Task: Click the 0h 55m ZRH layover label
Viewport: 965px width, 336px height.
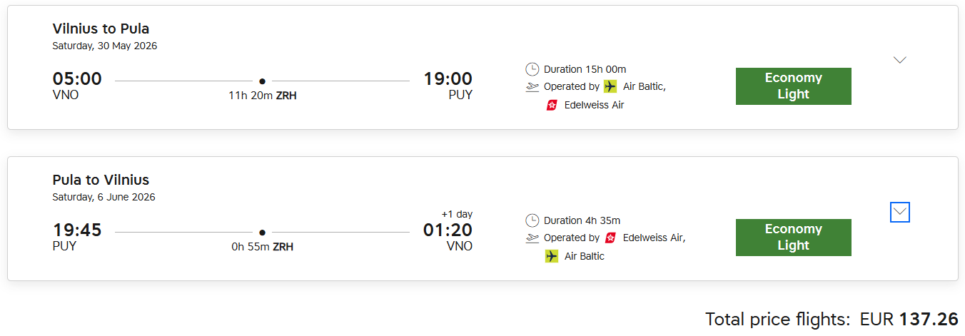Action: point(262,247)
